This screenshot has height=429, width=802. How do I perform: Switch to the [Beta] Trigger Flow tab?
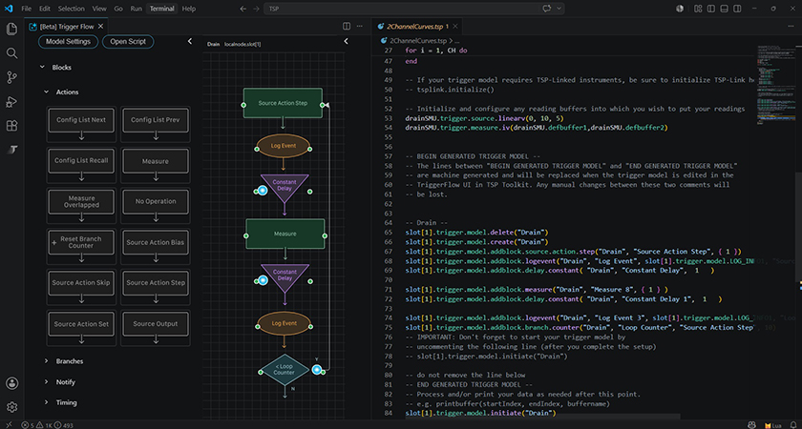click(67, 27)
